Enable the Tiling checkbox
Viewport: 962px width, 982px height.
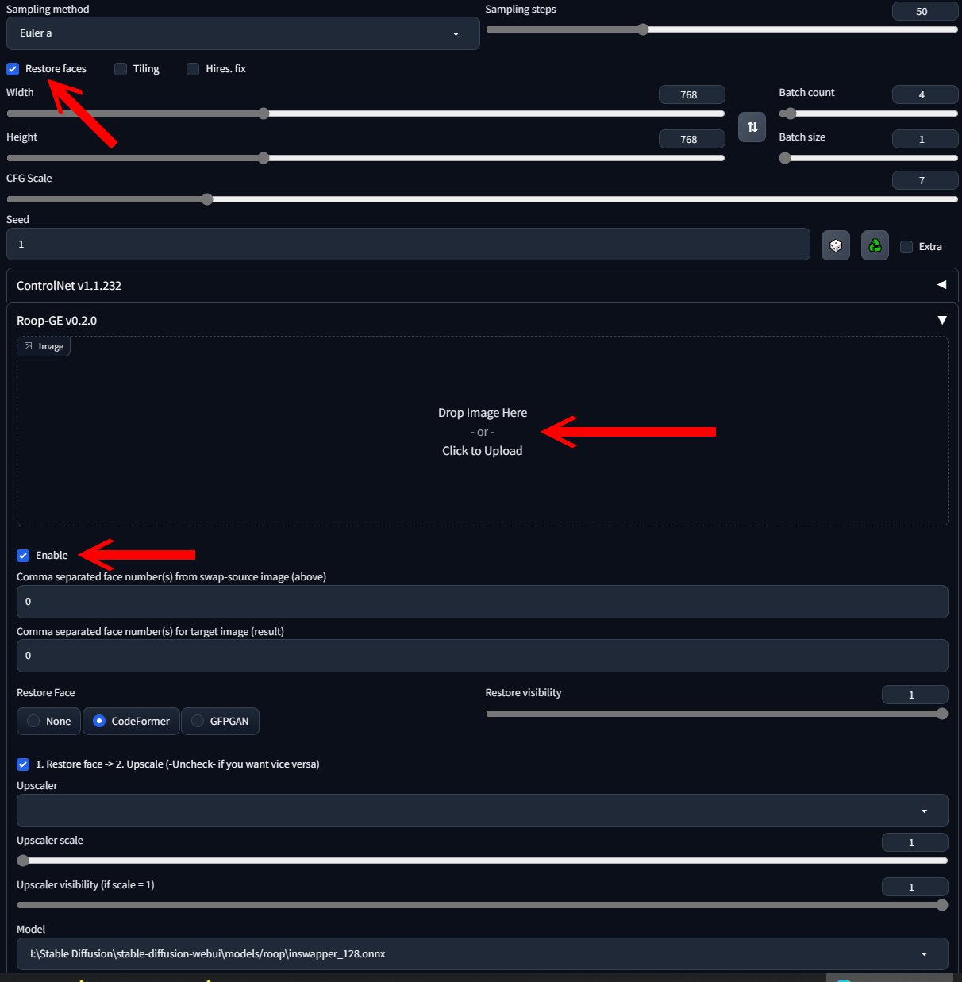click(x=121, y=69)
